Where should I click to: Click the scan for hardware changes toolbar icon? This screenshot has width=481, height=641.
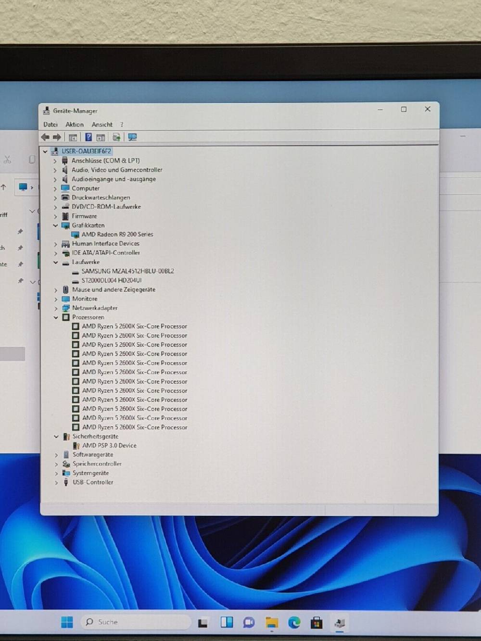tap(116, 137)
